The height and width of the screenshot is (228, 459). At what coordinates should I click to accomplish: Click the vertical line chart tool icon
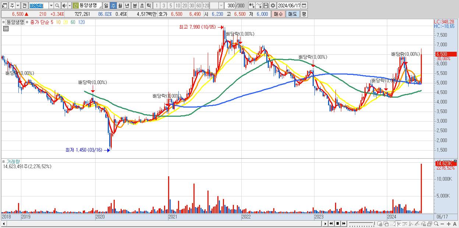(x=411, y=224)
